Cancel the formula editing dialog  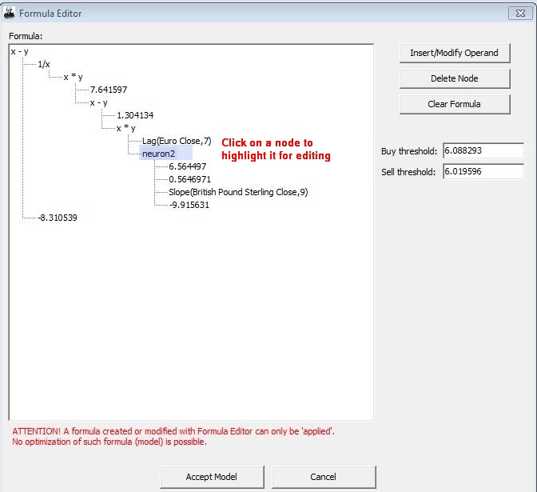pyautogui.click(x=323, y=477)
